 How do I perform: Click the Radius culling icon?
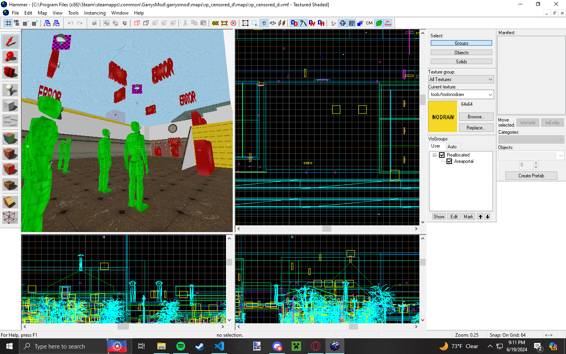coord(233,23)
